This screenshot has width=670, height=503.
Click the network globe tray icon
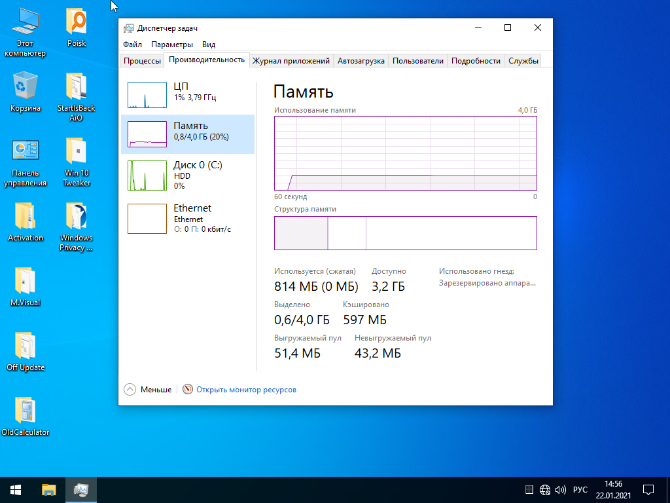pyautogui.click(x=545, y=489)
